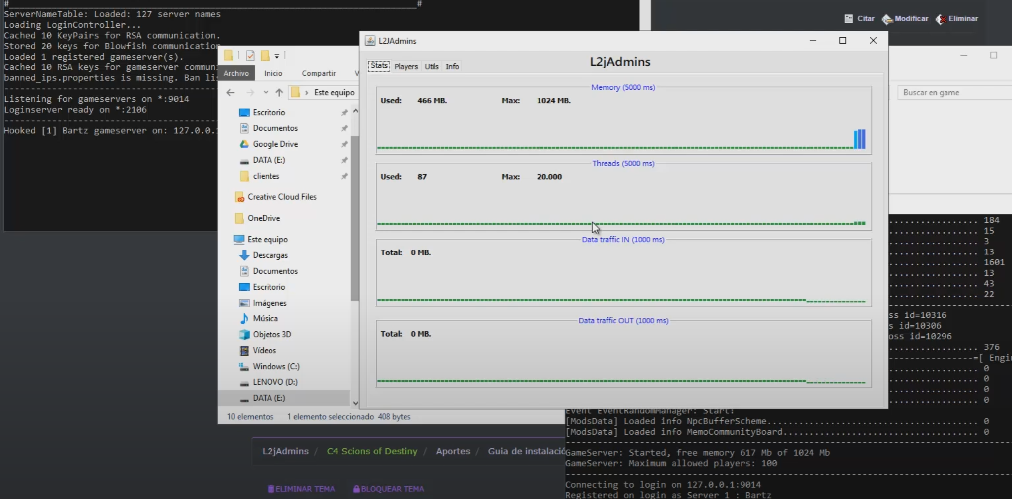The image size is (1012, 499).
Task: Click the navigation pane scroll up arrow
Action: tap(355, 111)
